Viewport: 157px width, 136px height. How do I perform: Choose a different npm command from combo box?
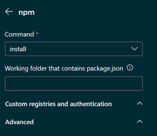coord(74,49)
